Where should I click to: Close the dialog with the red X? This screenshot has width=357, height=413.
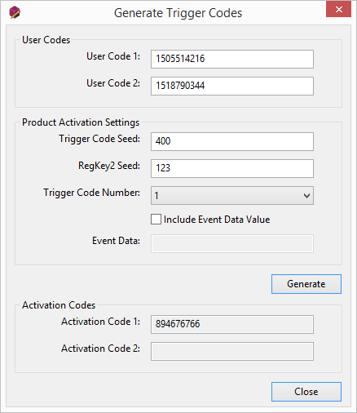338,9
